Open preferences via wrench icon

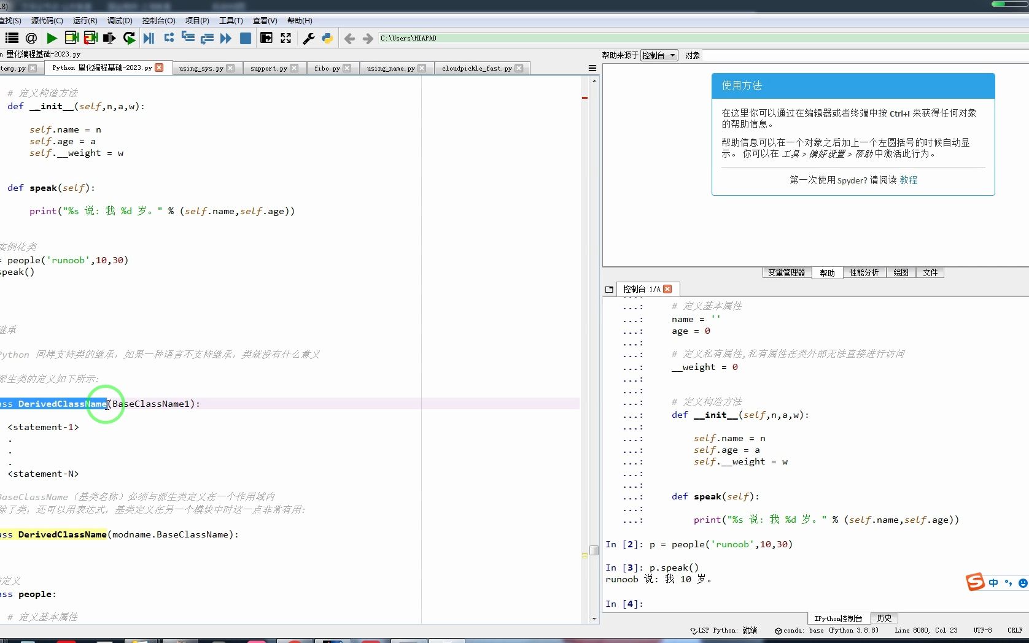pos(309,38)
